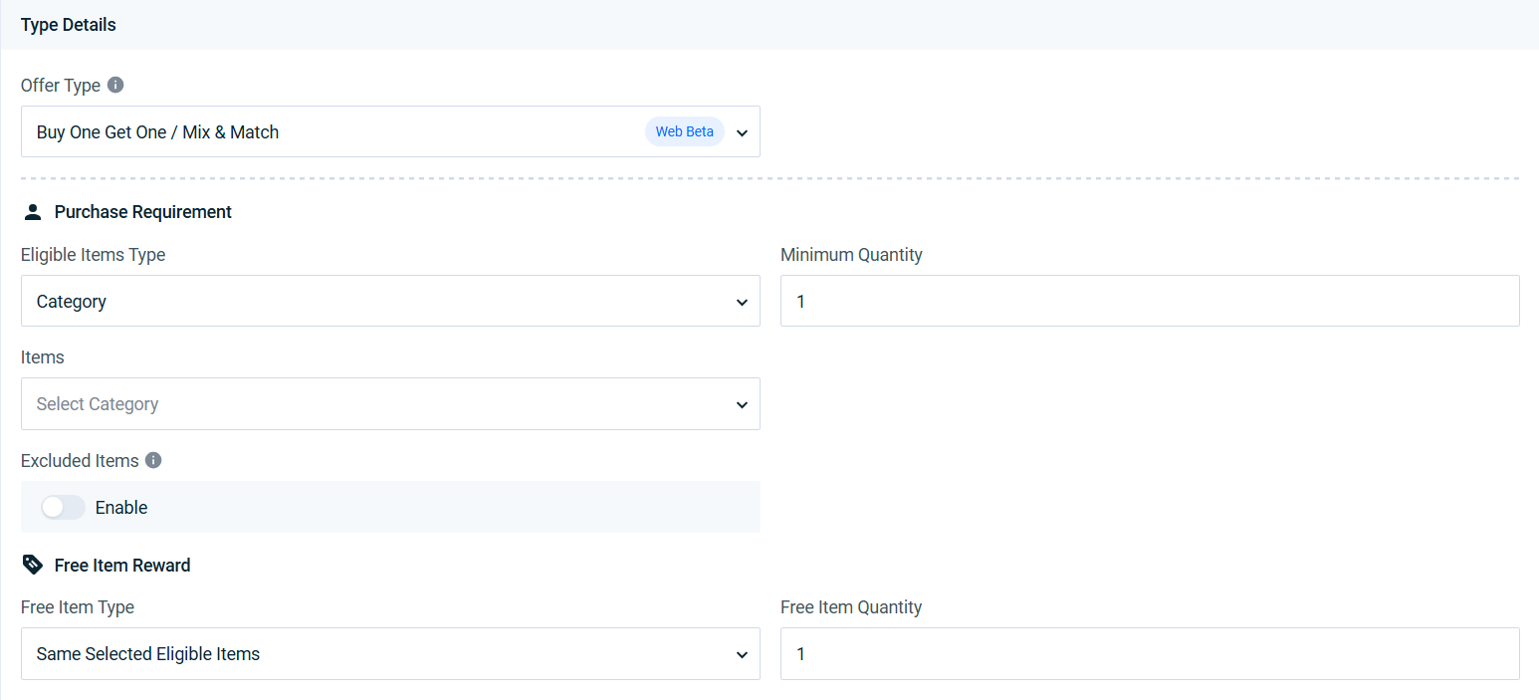The image size is (1539, 700).
Task: Click the Offer Type info icon
Action: point(115,85)
